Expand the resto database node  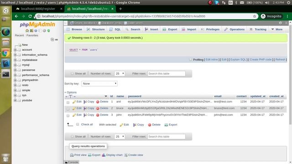point(15,85)
